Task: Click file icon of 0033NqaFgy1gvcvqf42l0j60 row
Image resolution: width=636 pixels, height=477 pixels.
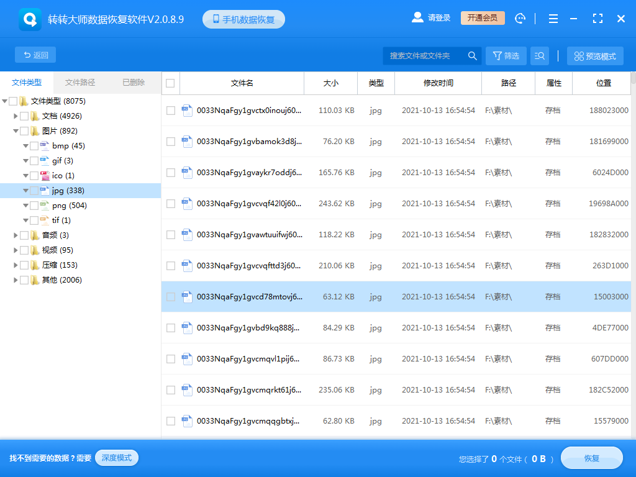Action: point(187,203)
